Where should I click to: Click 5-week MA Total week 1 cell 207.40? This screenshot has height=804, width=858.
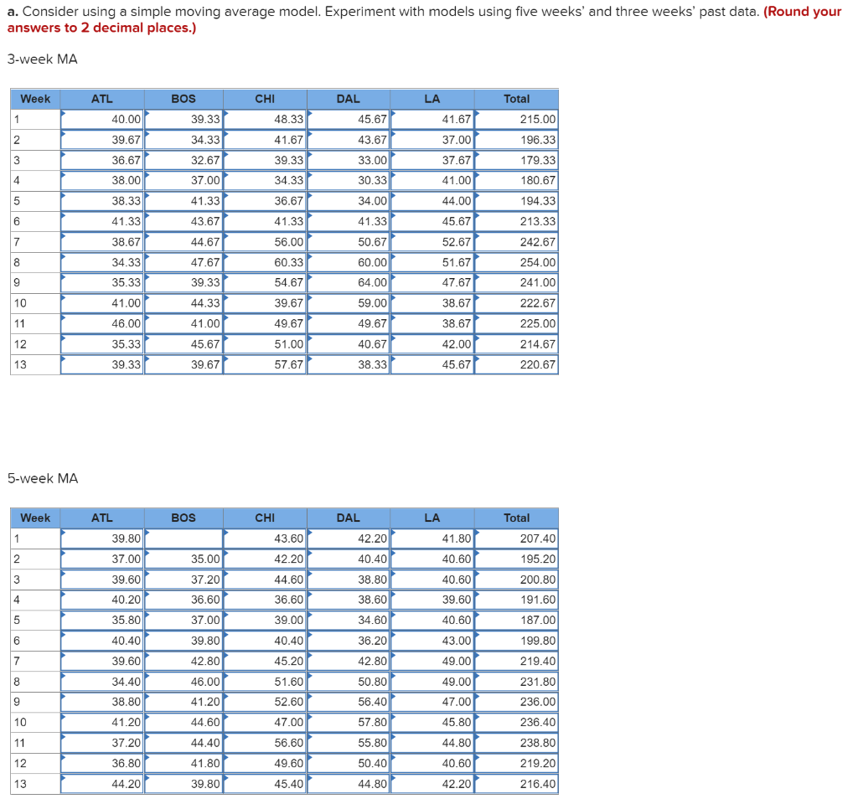(x=516, y=539)
